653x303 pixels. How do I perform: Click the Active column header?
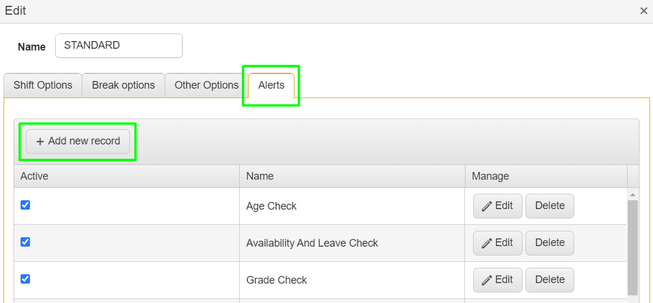click(x=126, y=177)
